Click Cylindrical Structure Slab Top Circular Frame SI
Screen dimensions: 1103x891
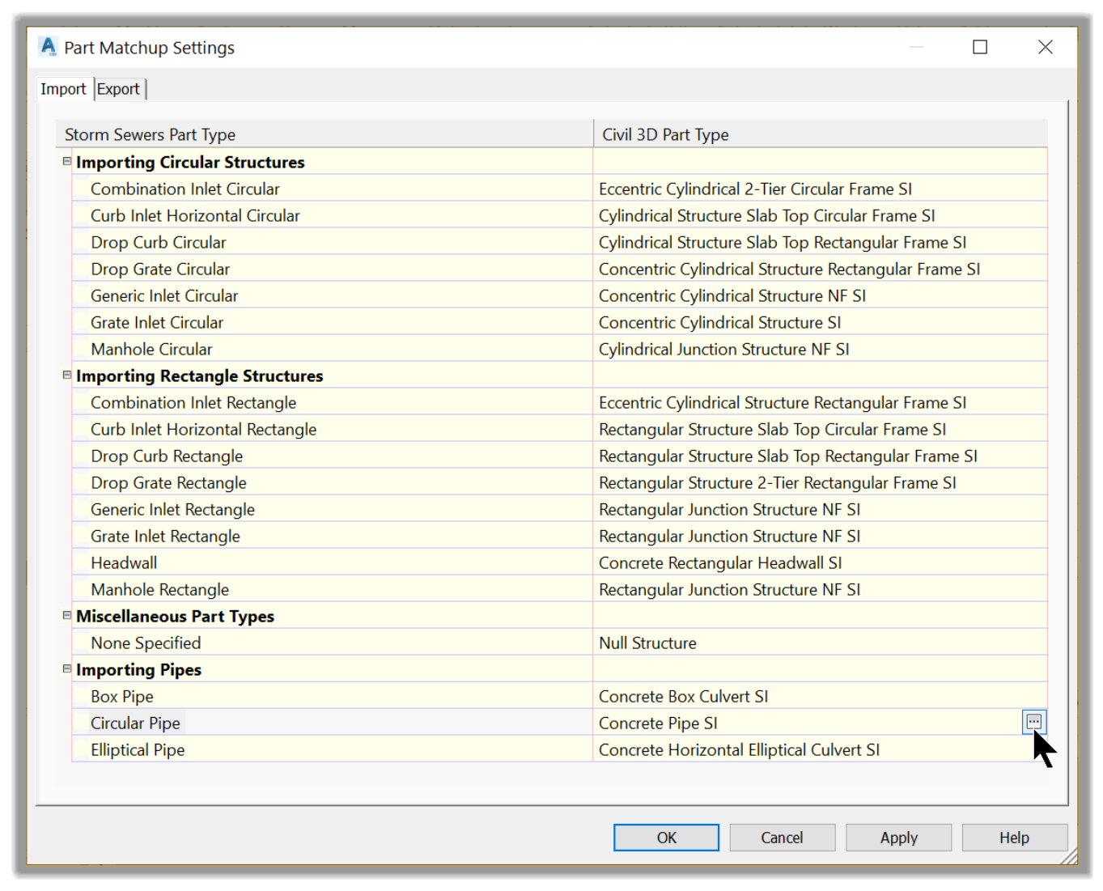pyautogui.click(x=820, y=215)
